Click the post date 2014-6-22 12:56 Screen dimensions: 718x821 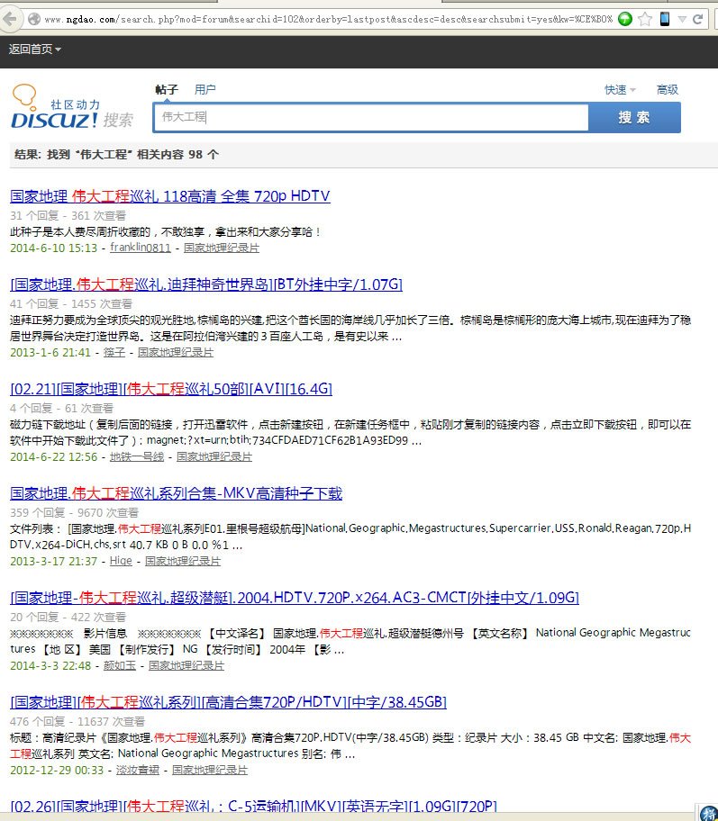coord(53,456)
